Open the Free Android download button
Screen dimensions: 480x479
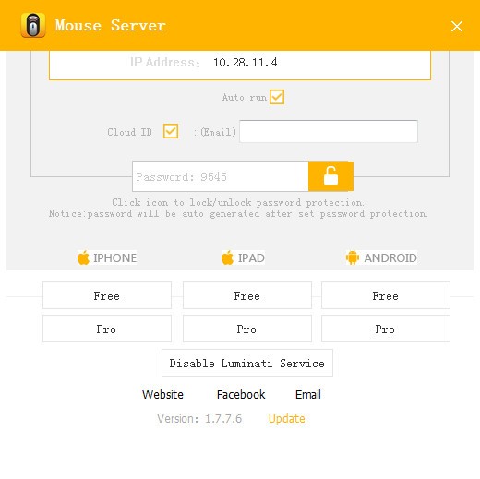click(386, 295)
